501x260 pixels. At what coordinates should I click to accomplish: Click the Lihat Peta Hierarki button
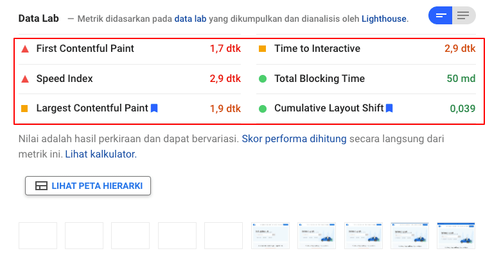88,186
